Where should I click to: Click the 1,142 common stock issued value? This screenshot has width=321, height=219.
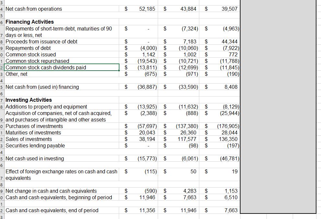pos(149,54)
